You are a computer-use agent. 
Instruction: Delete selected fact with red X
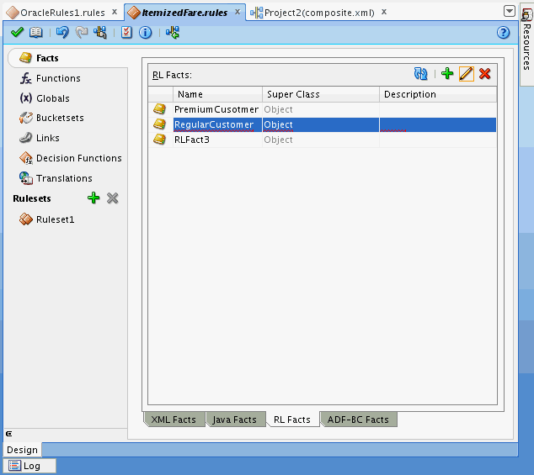tap(484, 73)
